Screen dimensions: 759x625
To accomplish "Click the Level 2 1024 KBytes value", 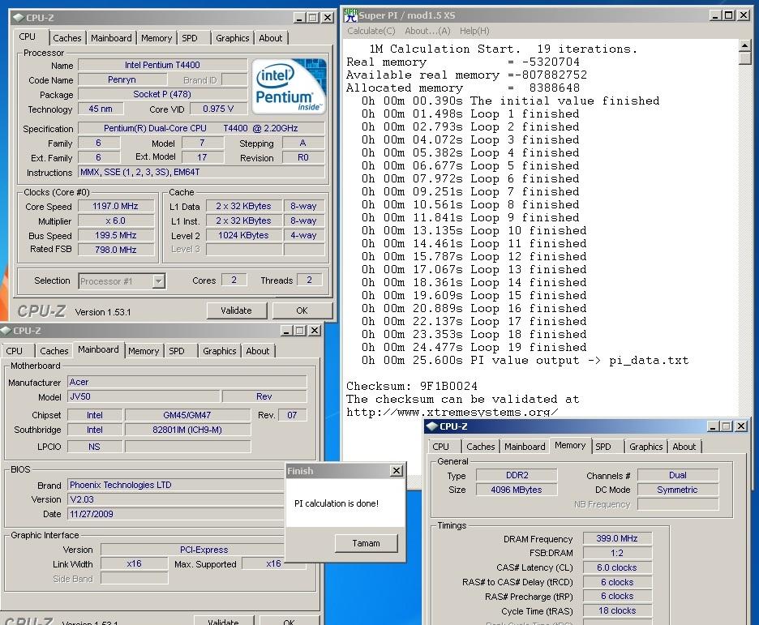I will pyautogui.click(x=243, y=236).
